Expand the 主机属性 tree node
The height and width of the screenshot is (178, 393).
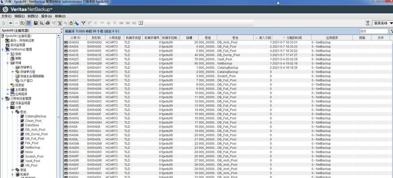tap(8, 89)
